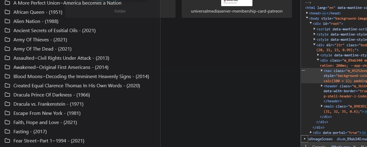
Task: Click the folder icon beside Fasting - (2017)
Action: (x=7, y=132)
